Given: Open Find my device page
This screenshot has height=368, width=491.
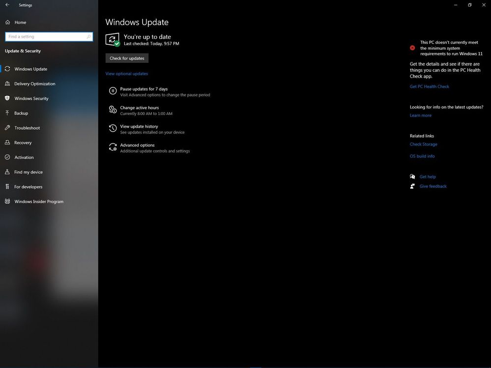Looking at the screenshot, I should [29, 172].
